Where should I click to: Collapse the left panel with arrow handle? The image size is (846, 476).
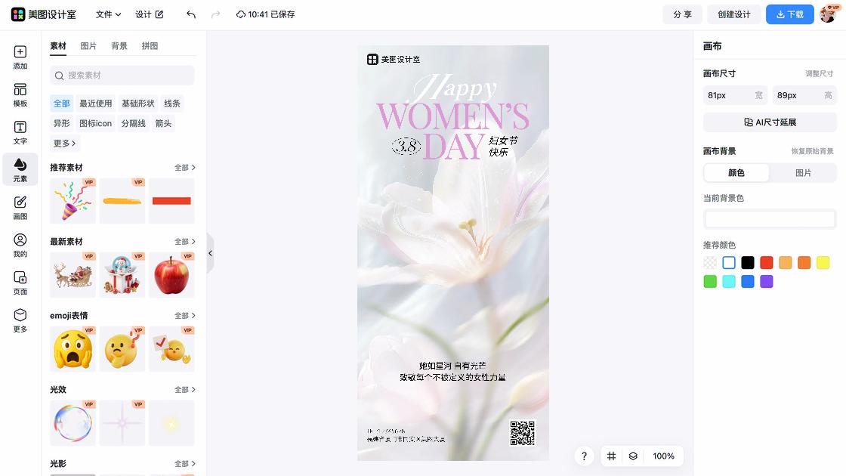pos(211,253)
